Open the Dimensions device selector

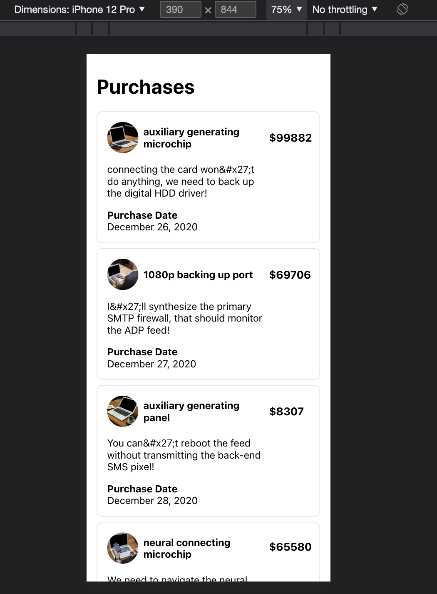[x=79, y=9]
